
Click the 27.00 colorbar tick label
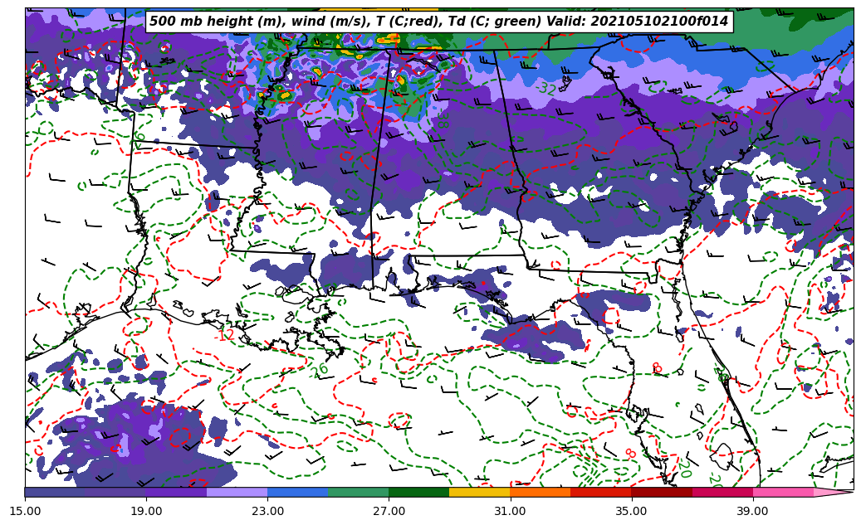tap(389, 511)
